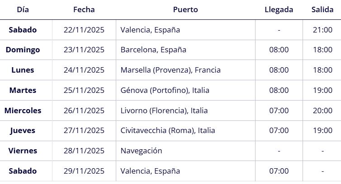
Task: Click the 20:00 departure time for Livorno
Action: click(x=322, y=110)
